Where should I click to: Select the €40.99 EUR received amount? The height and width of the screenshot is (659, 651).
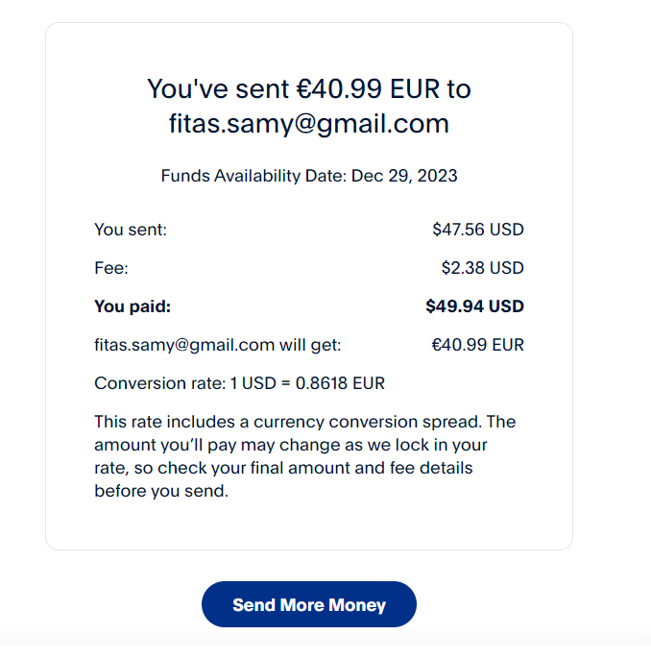click(477, 345)
